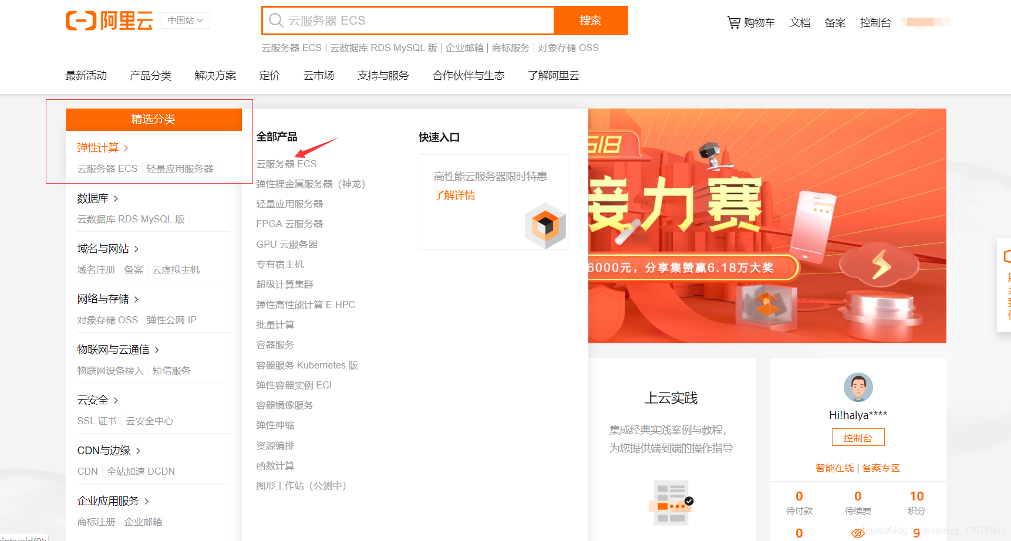This screenshot has height=541, width=1011.
Task: Click the orange 搜索 button
Action: [591, 21]
